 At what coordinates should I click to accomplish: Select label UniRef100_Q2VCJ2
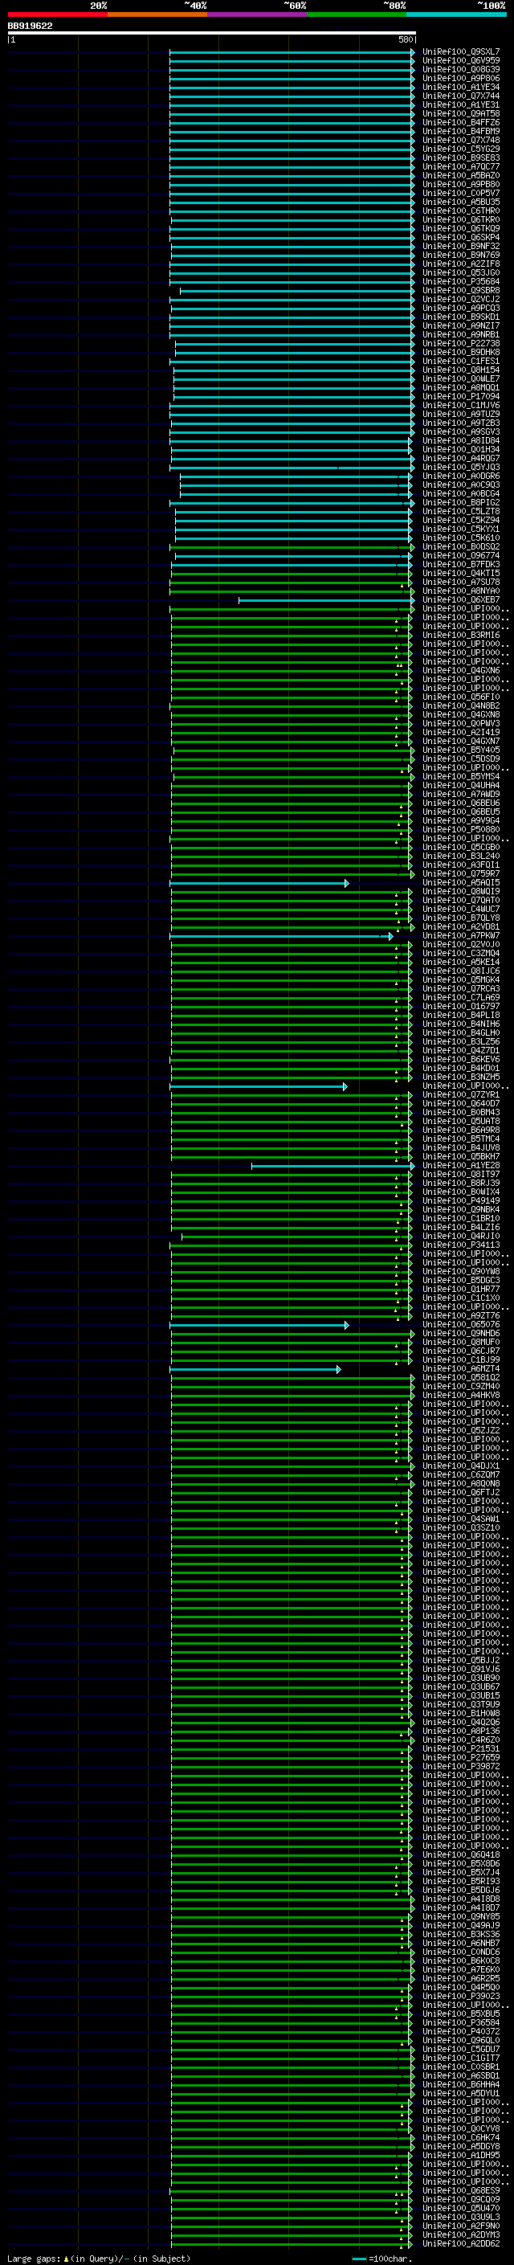(x=460, y=299)
